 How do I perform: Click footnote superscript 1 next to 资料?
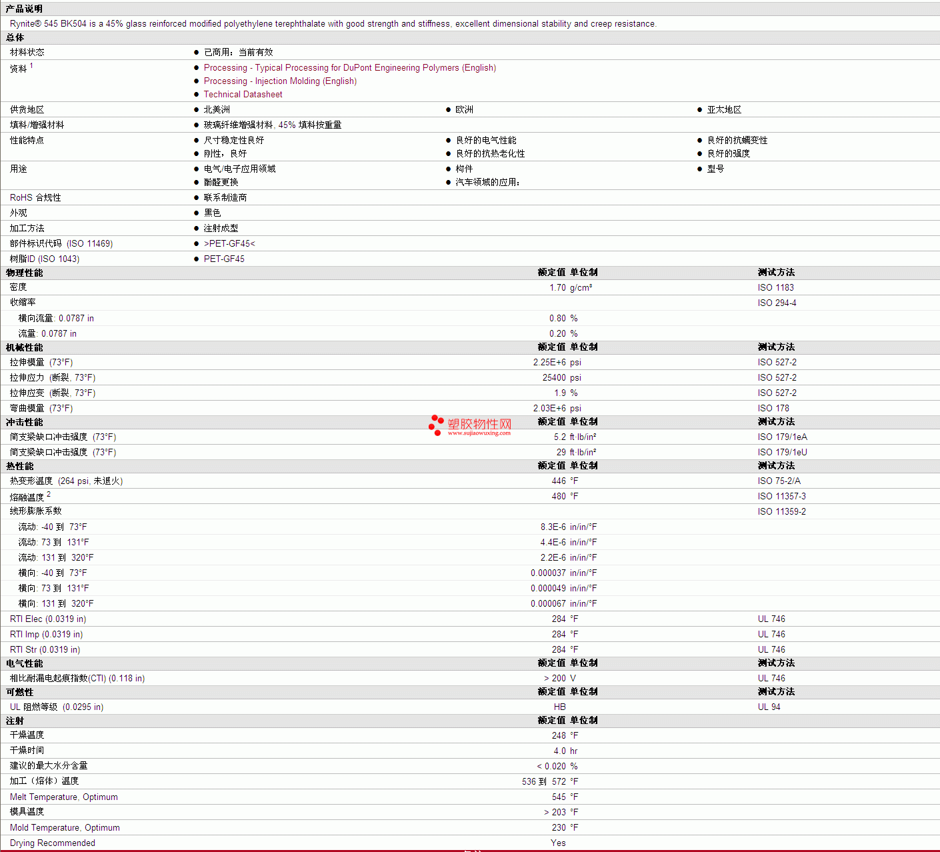coord(31,65)
